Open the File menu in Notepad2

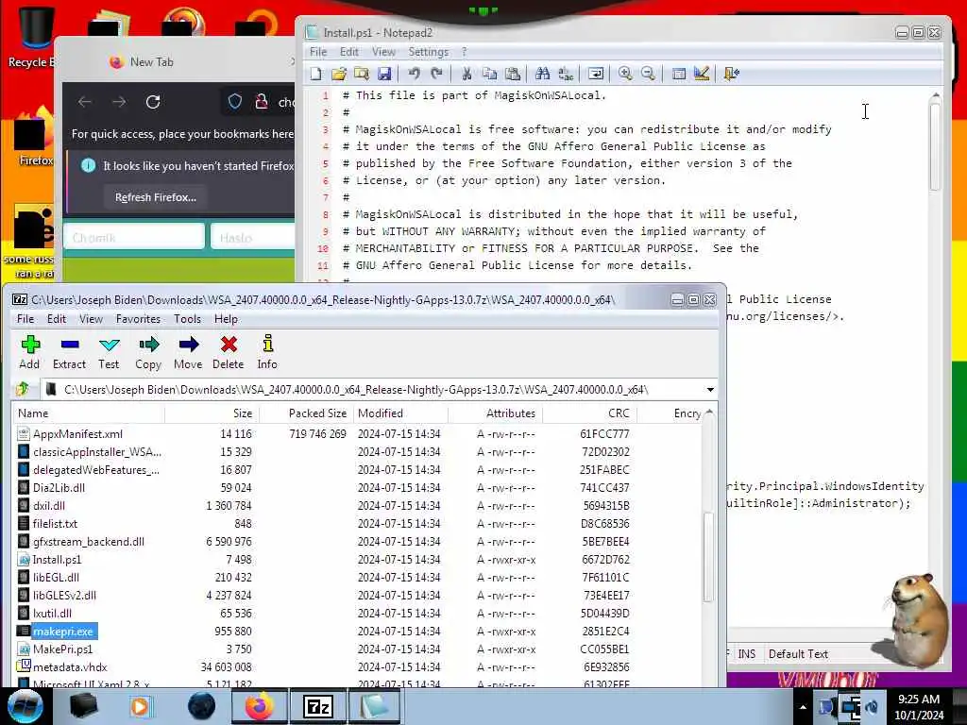pos(317,52)
